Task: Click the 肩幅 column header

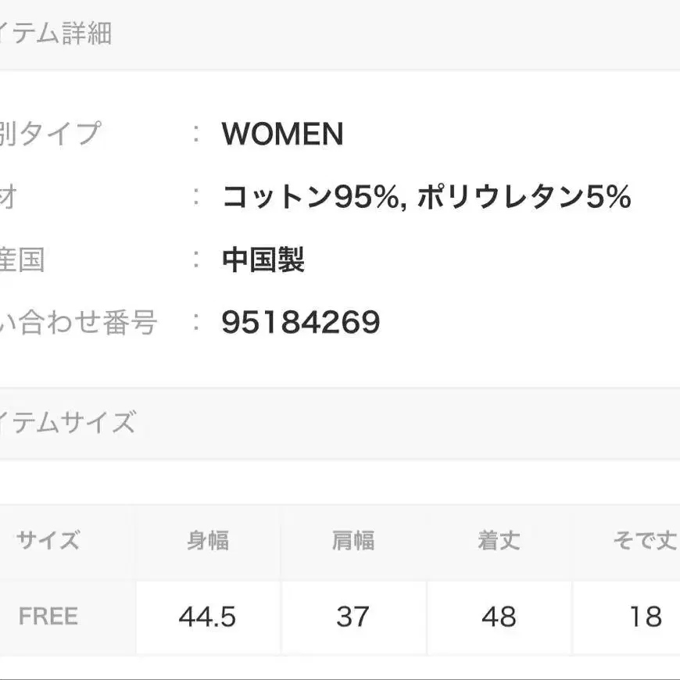Action: coord(353,540)
